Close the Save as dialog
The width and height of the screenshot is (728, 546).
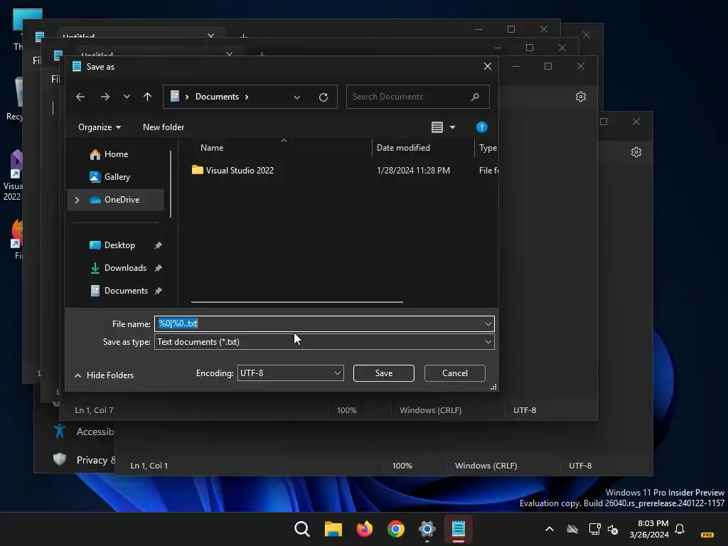point(487,66)
